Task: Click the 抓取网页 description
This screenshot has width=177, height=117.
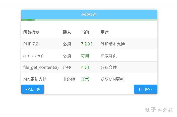Action: tap(109, 56)
